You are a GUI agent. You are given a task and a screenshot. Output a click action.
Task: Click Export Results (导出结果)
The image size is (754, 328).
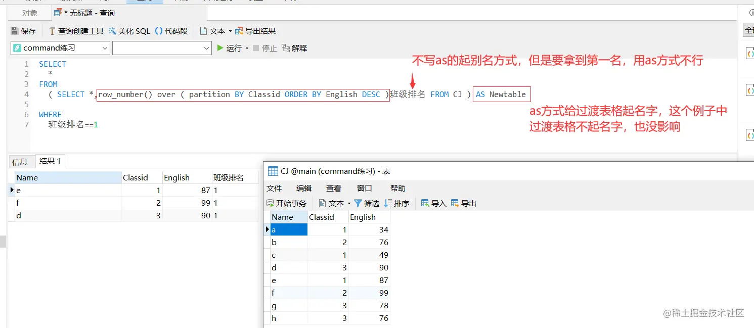255,31
